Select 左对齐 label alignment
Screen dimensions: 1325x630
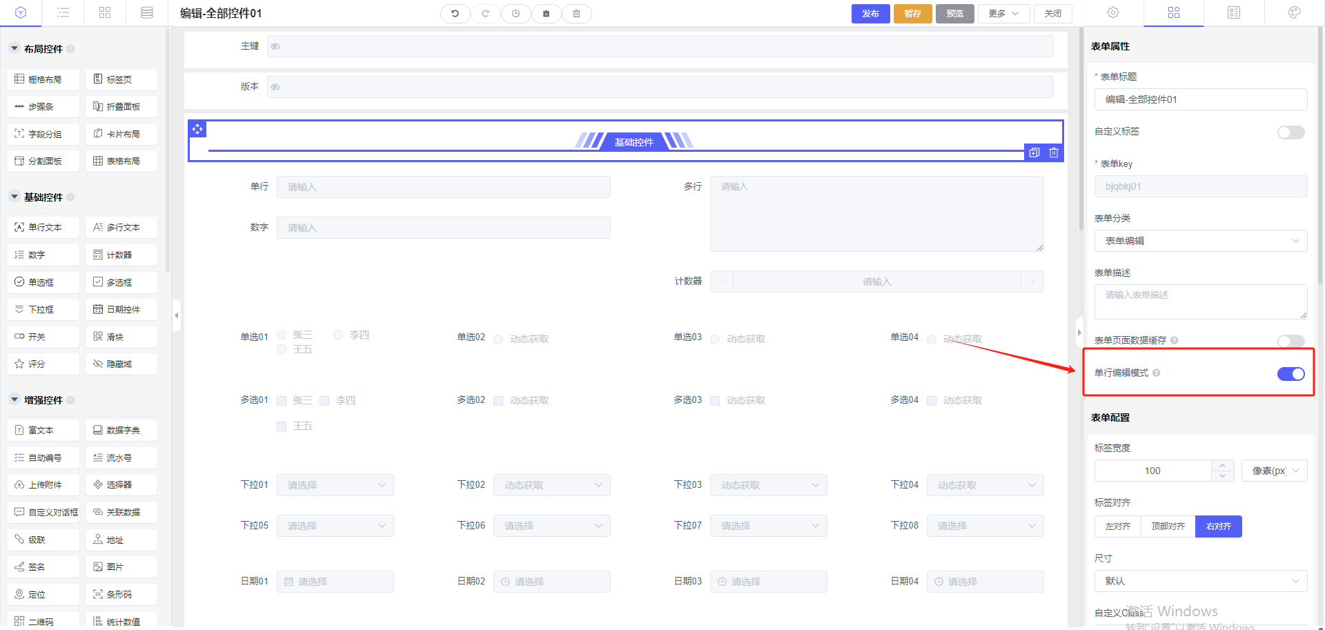pos(1117,526)
